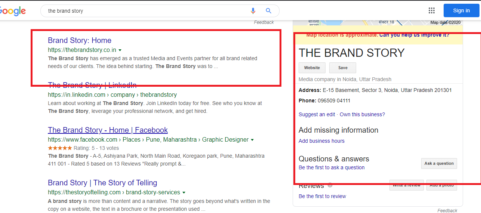Click in the search box text field
Screen dimensions: 481x213
[146, 11]
